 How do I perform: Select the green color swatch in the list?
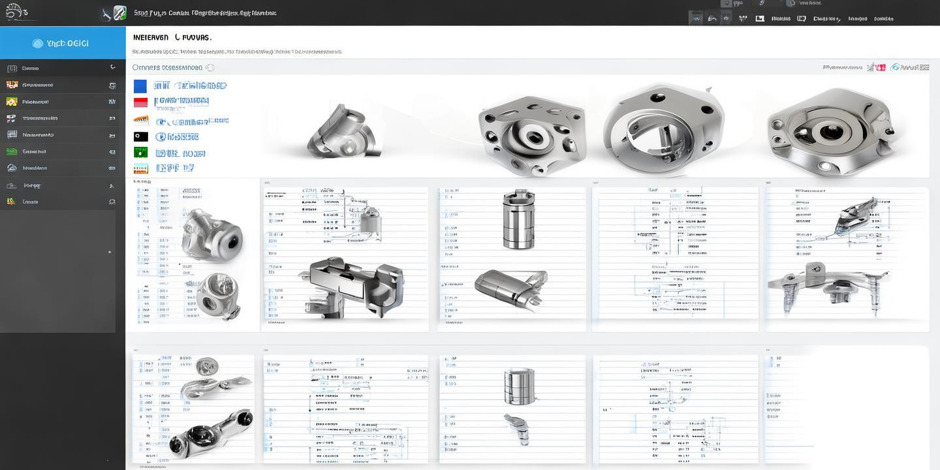click(140, 152)
